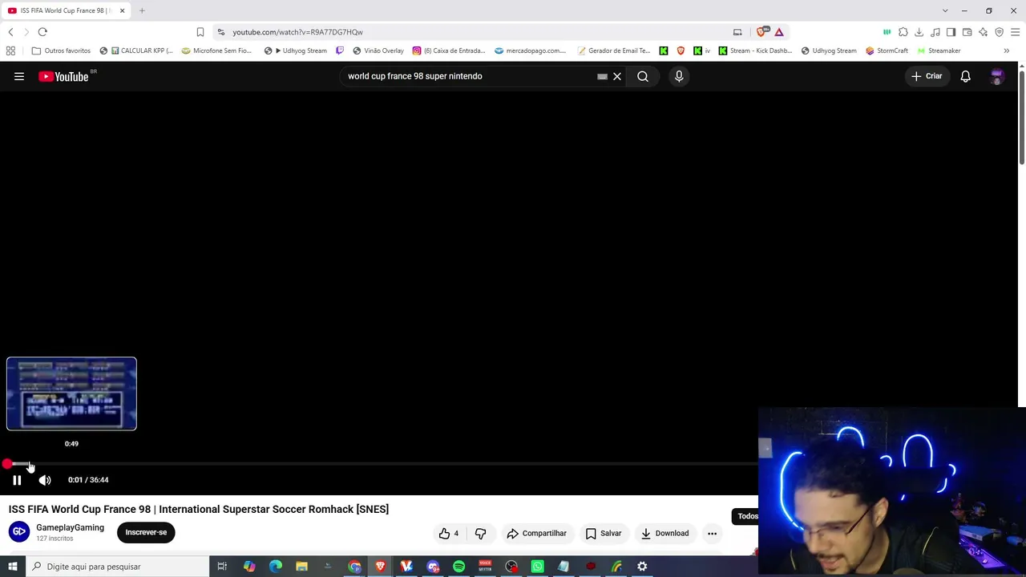
Task: Share the video via Compartilhar
Action: point(536,533)
